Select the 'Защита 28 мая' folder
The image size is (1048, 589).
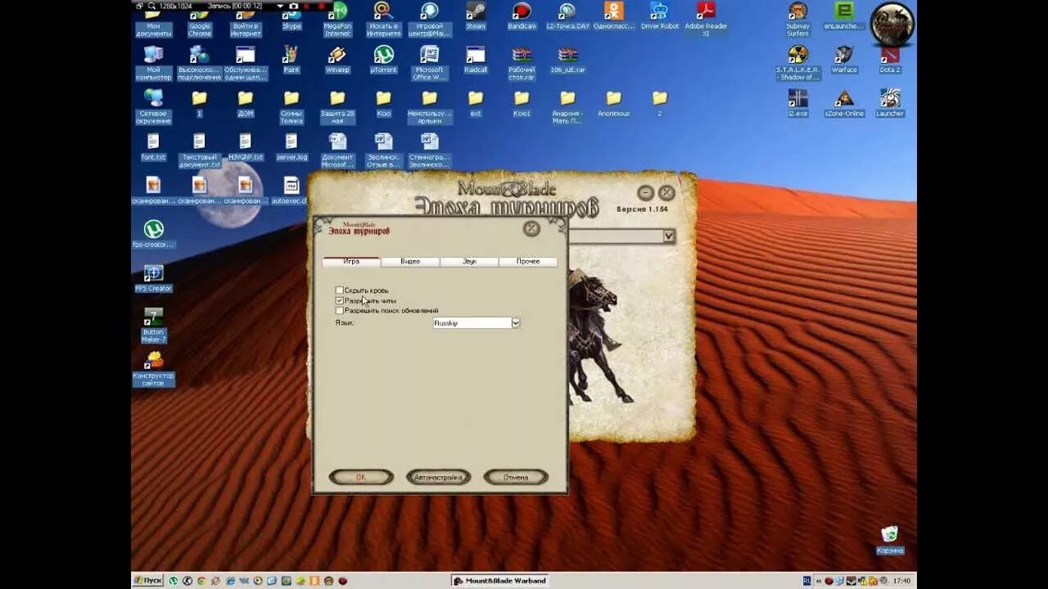pyautogui.click(x=337, y=107)
